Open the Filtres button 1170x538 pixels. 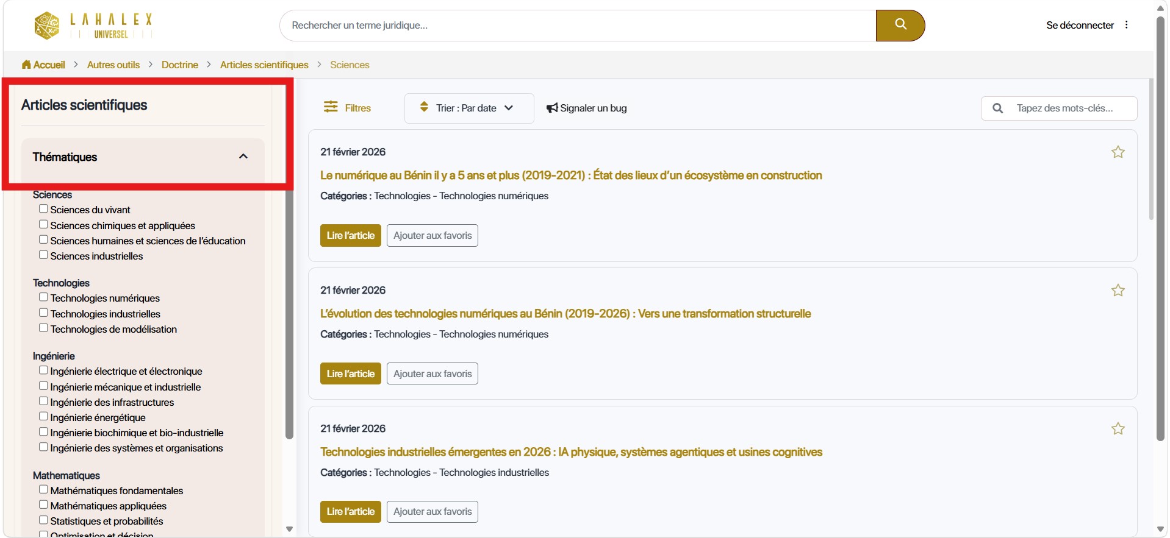click(x=347, y=108)
